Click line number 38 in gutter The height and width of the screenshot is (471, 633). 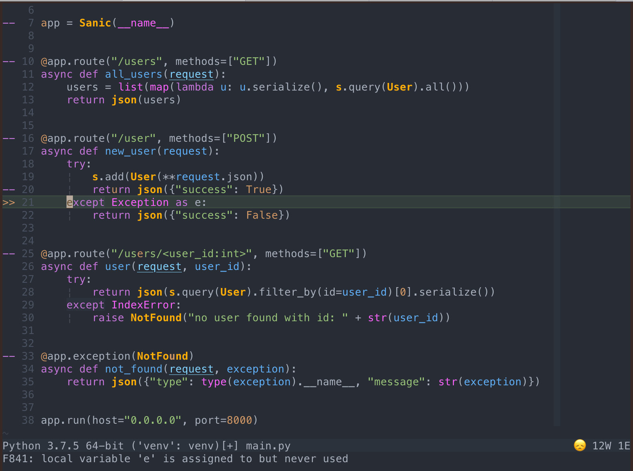click(x=28, y=420)
